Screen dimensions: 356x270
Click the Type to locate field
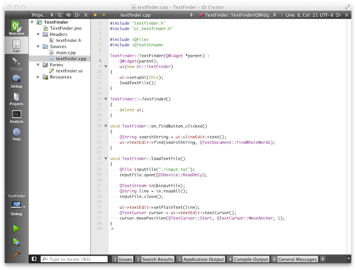[x=74, y=259]
